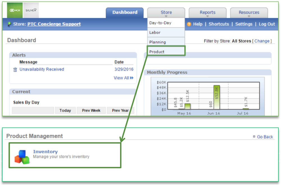Open the PTC Concierge Support store link
This screenshot has height=185, width=281.
54,24
